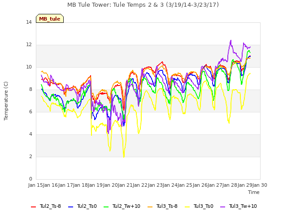Click the 0 y-axis tick label
The image size is (287, 215).
(x=30, y=179)
